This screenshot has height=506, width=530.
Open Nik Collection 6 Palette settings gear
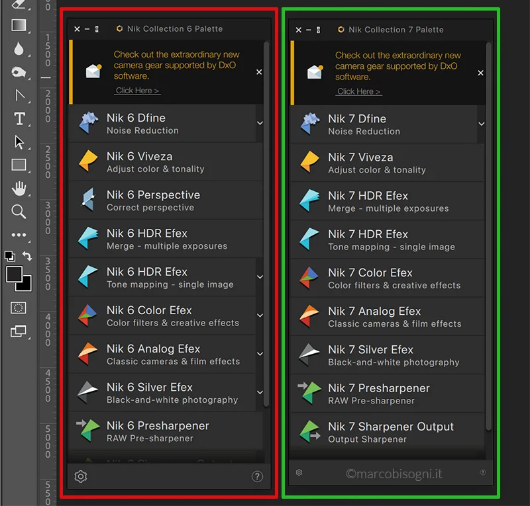pos(81,476)
